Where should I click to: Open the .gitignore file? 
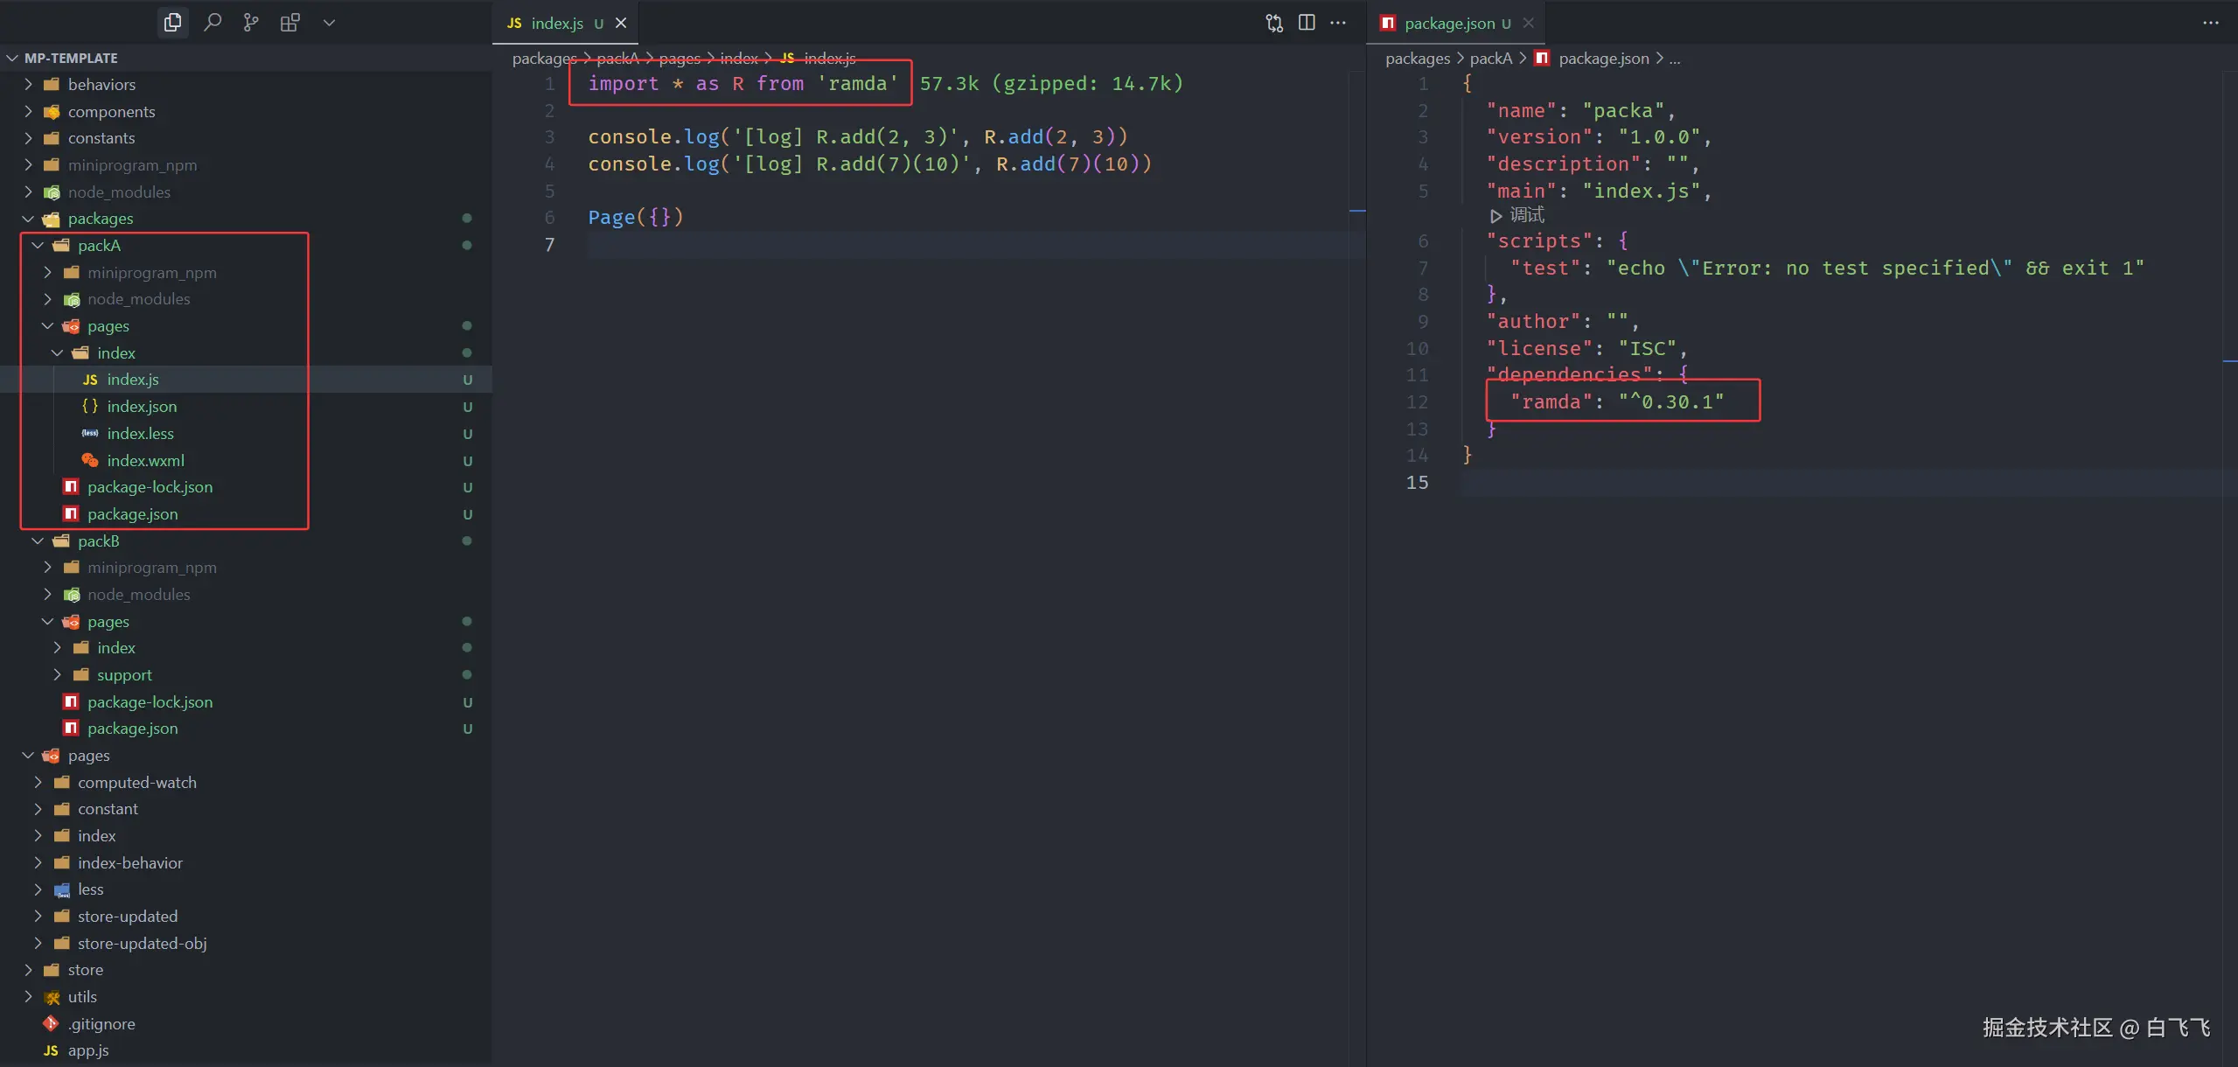[101, 1024]
